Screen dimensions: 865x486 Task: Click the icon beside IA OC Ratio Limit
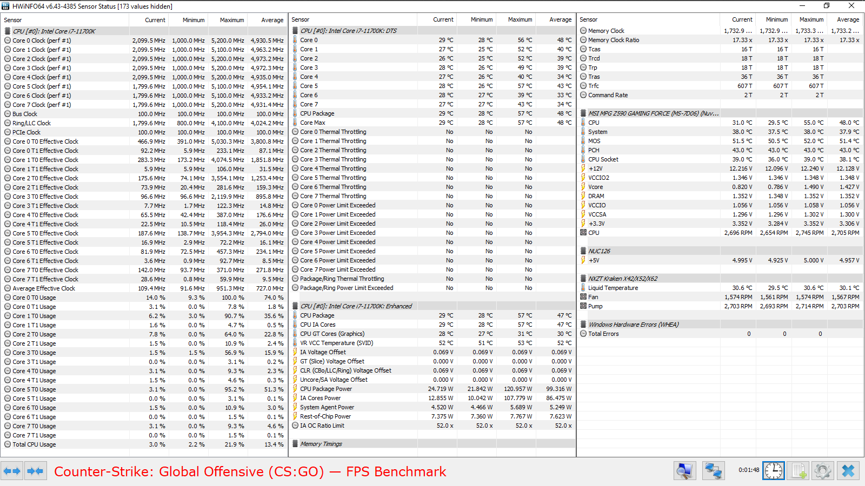[x=295, y=426]
